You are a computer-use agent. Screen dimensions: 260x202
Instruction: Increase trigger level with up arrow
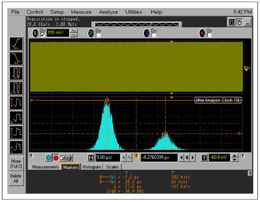(235, 156)
